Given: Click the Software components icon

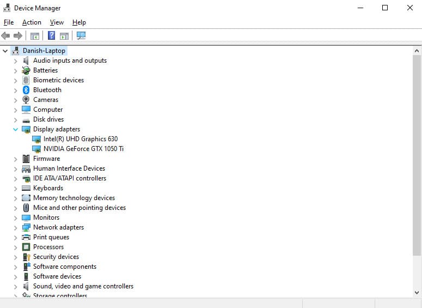Looking at the screenshot, I should (x=27, y=267).
